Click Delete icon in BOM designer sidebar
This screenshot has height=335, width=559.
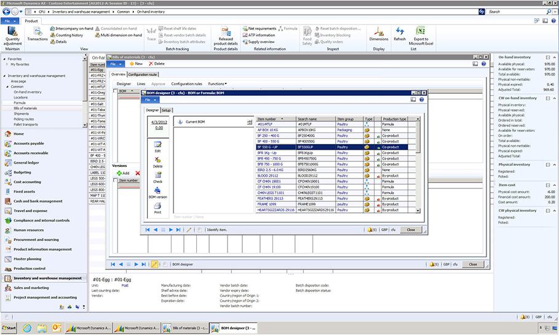coord(157,162)
